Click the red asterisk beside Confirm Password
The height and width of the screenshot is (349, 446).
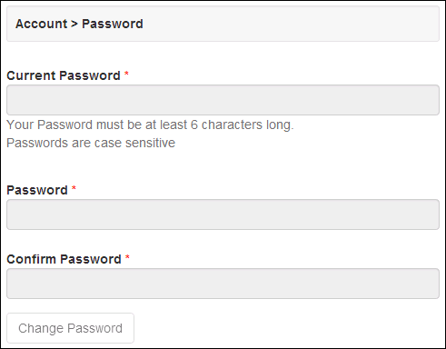127,257
